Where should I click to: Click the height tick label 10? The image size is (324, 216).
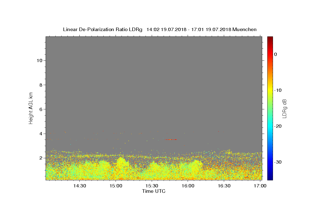pos(39,60)
